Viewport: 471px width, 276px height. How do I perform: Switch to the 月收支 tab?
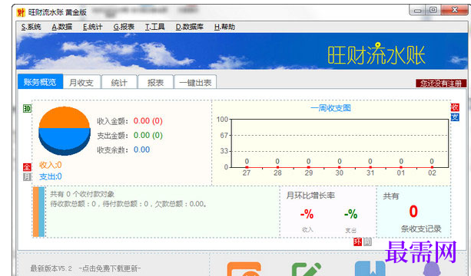click(81, 82)
